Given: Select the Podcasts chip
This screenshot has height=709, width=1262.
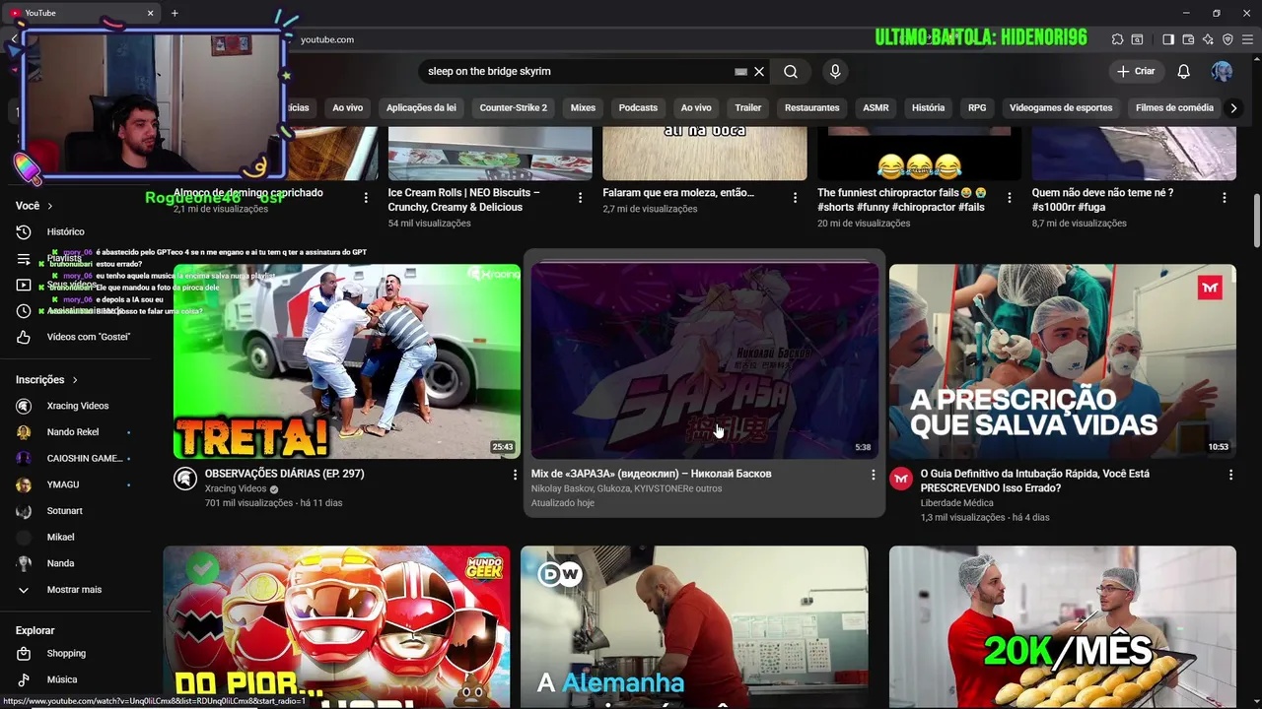Looking at the screenshot, I should click(638, 107).
